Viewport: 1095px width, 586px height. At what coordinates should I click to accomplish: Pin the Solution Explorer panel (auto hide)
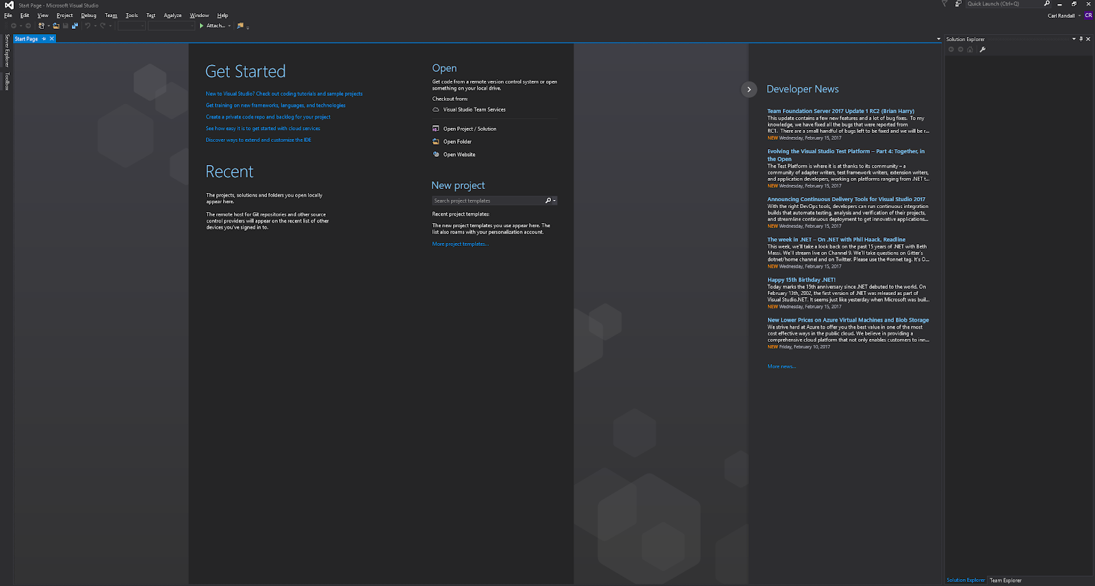point(1081,39)
